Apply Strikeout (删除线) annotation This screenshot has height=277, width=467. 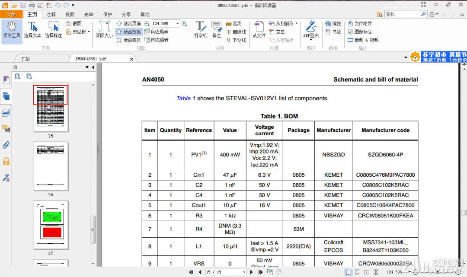(236, 32)
